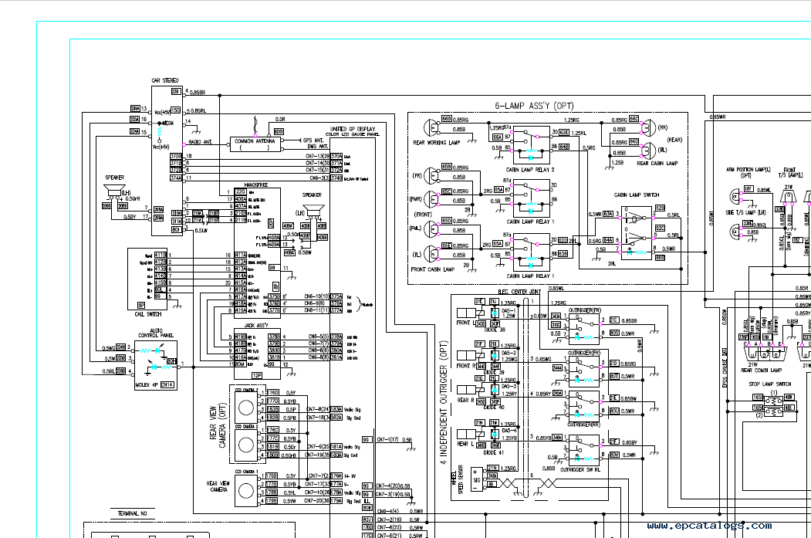Select the arm position lamp symbol
This screenshot has width=811, height=538.
735,197
